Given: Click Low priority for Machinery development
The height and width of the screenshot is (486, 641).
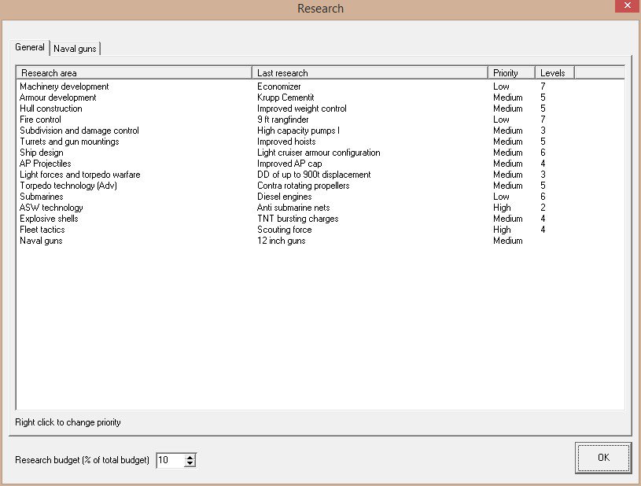Looking at the screenshot, I should tap(501, 87).
